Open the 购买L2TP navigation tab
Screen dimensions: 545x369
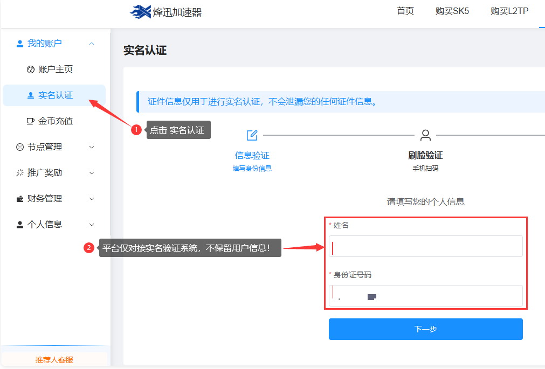tap(510, 11)
